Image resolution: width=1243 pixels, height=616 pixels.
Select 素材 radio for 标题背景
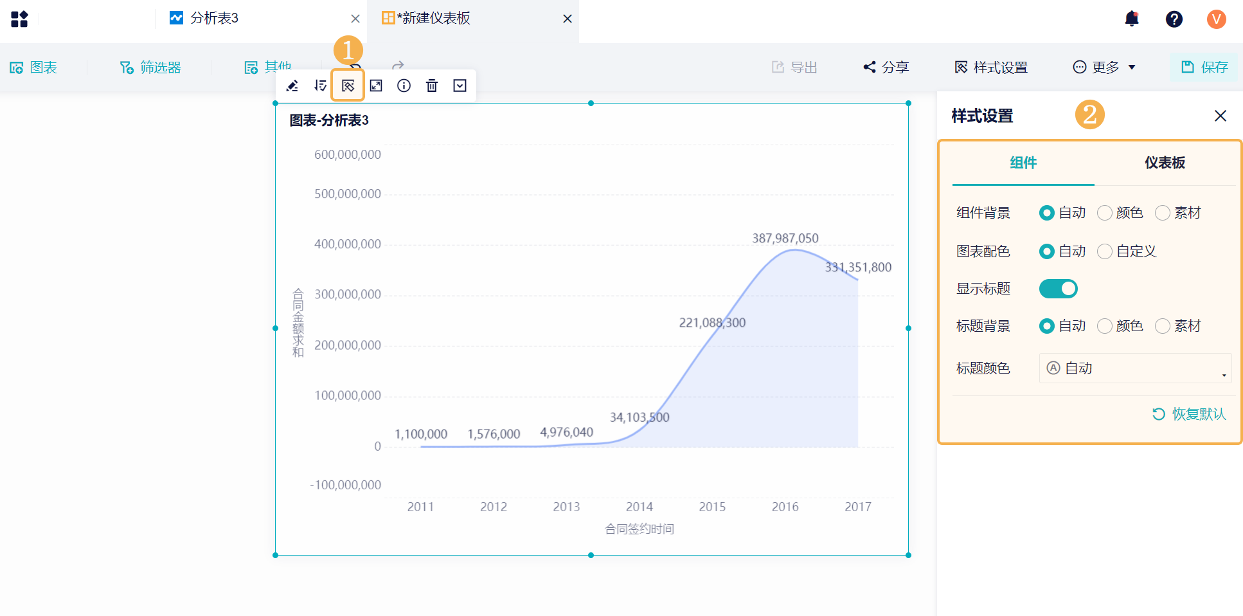1163,326
